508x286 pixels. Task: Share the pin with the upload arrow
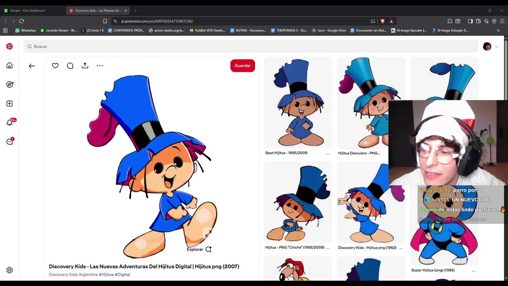tap(85, 66)
